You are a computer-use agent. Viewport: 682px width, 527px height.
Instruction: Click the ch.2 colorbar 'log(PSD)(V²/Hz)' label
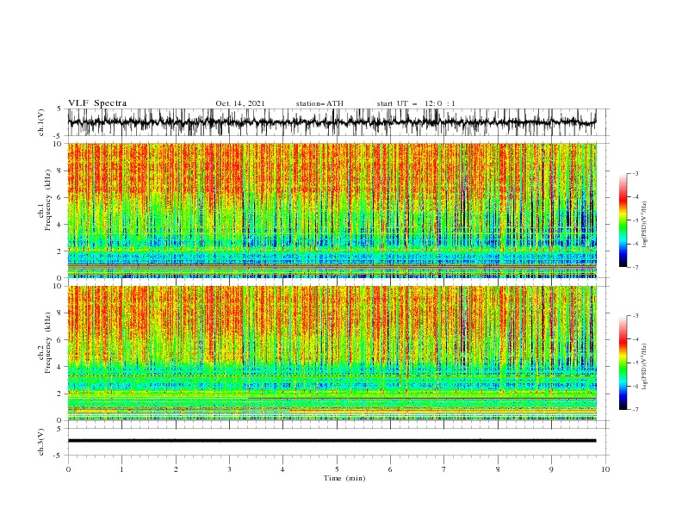tap(645, 366)
